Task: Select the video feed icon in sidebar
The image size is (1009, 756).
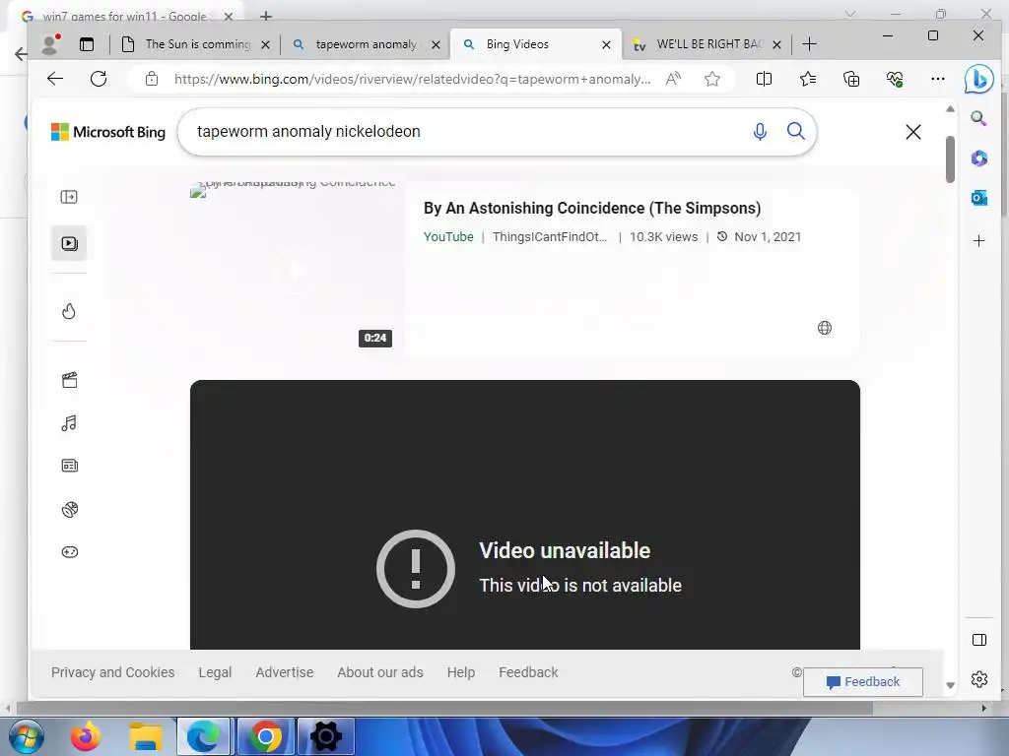Action: coord(69,243)
